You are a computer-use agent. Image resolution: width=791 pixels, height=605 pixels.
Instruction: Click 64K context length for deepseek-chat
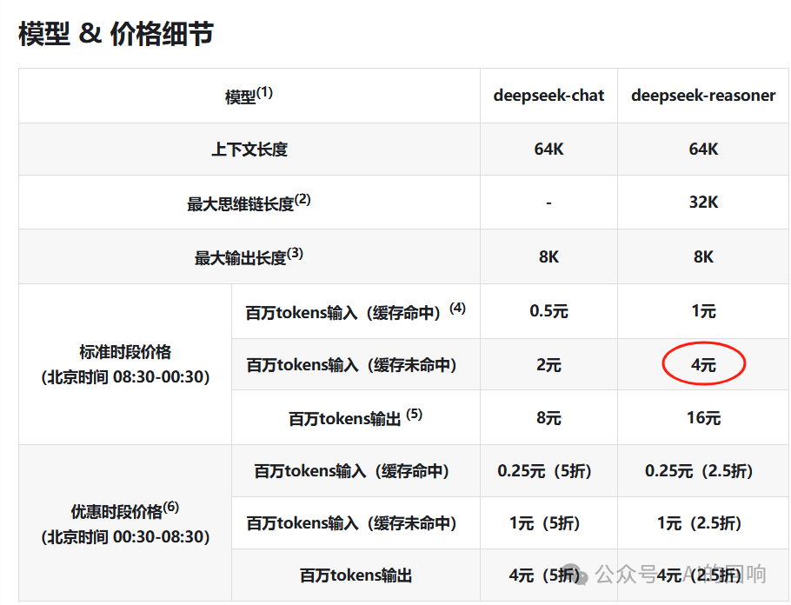[548, 150]
